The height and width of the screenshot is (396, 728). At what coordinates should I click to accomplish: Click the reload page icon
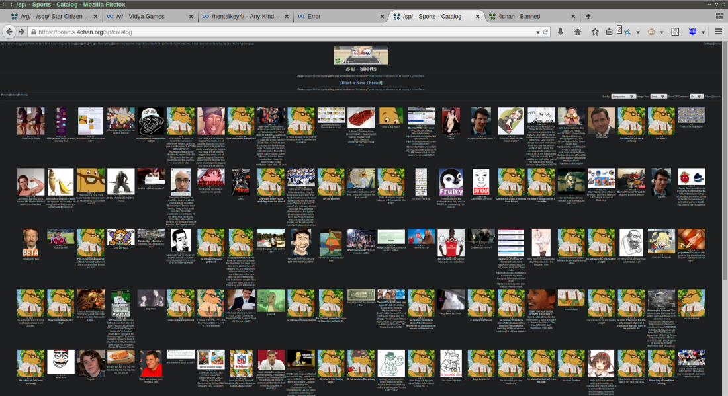click(545, 31)
